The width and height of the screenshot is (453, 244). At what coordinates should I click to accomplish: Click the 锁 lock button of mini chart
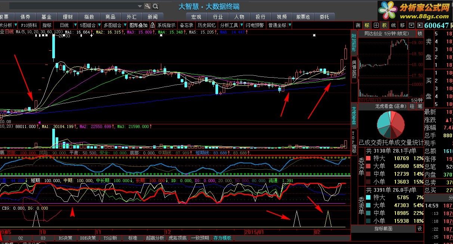click(420, 34)
